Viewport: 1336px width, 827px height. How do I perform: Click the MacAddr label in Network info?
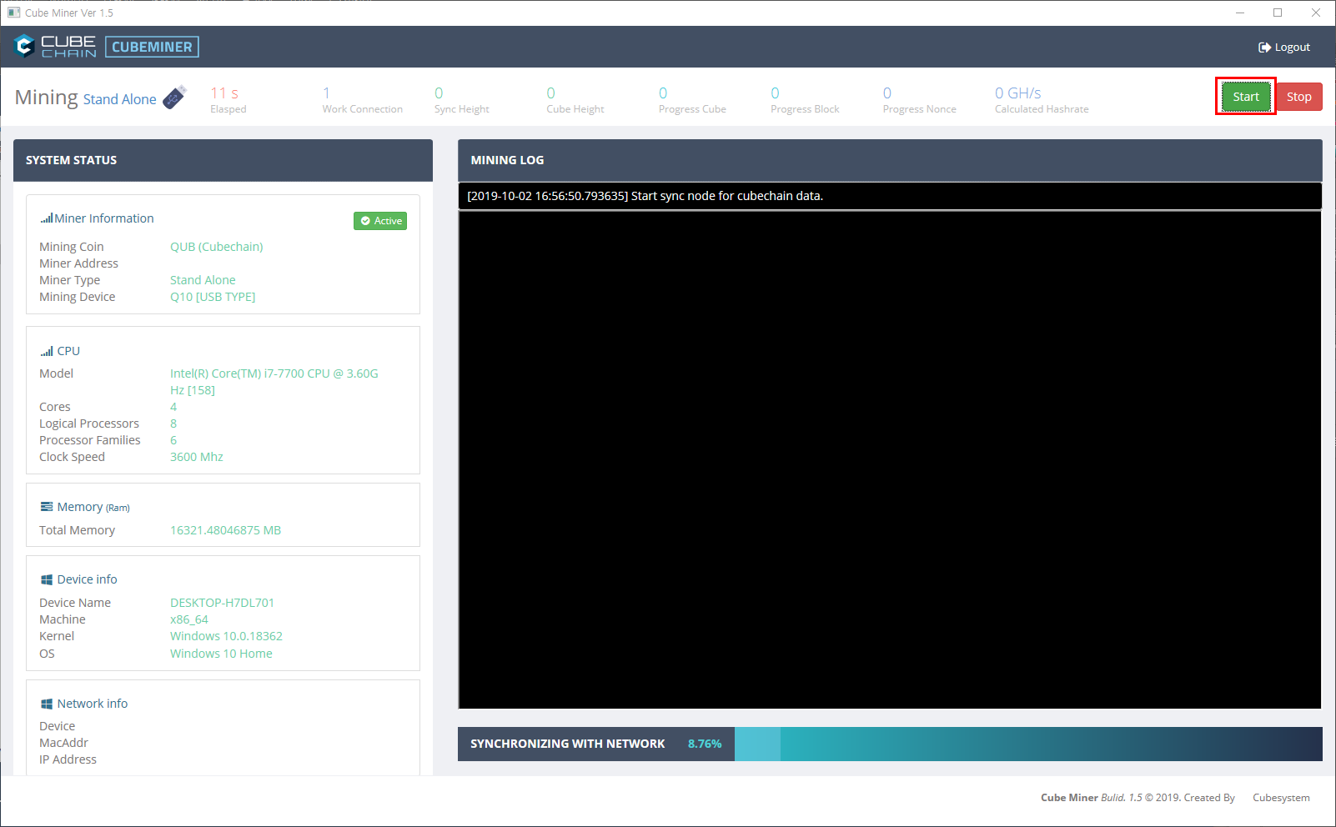coord(63,743)
